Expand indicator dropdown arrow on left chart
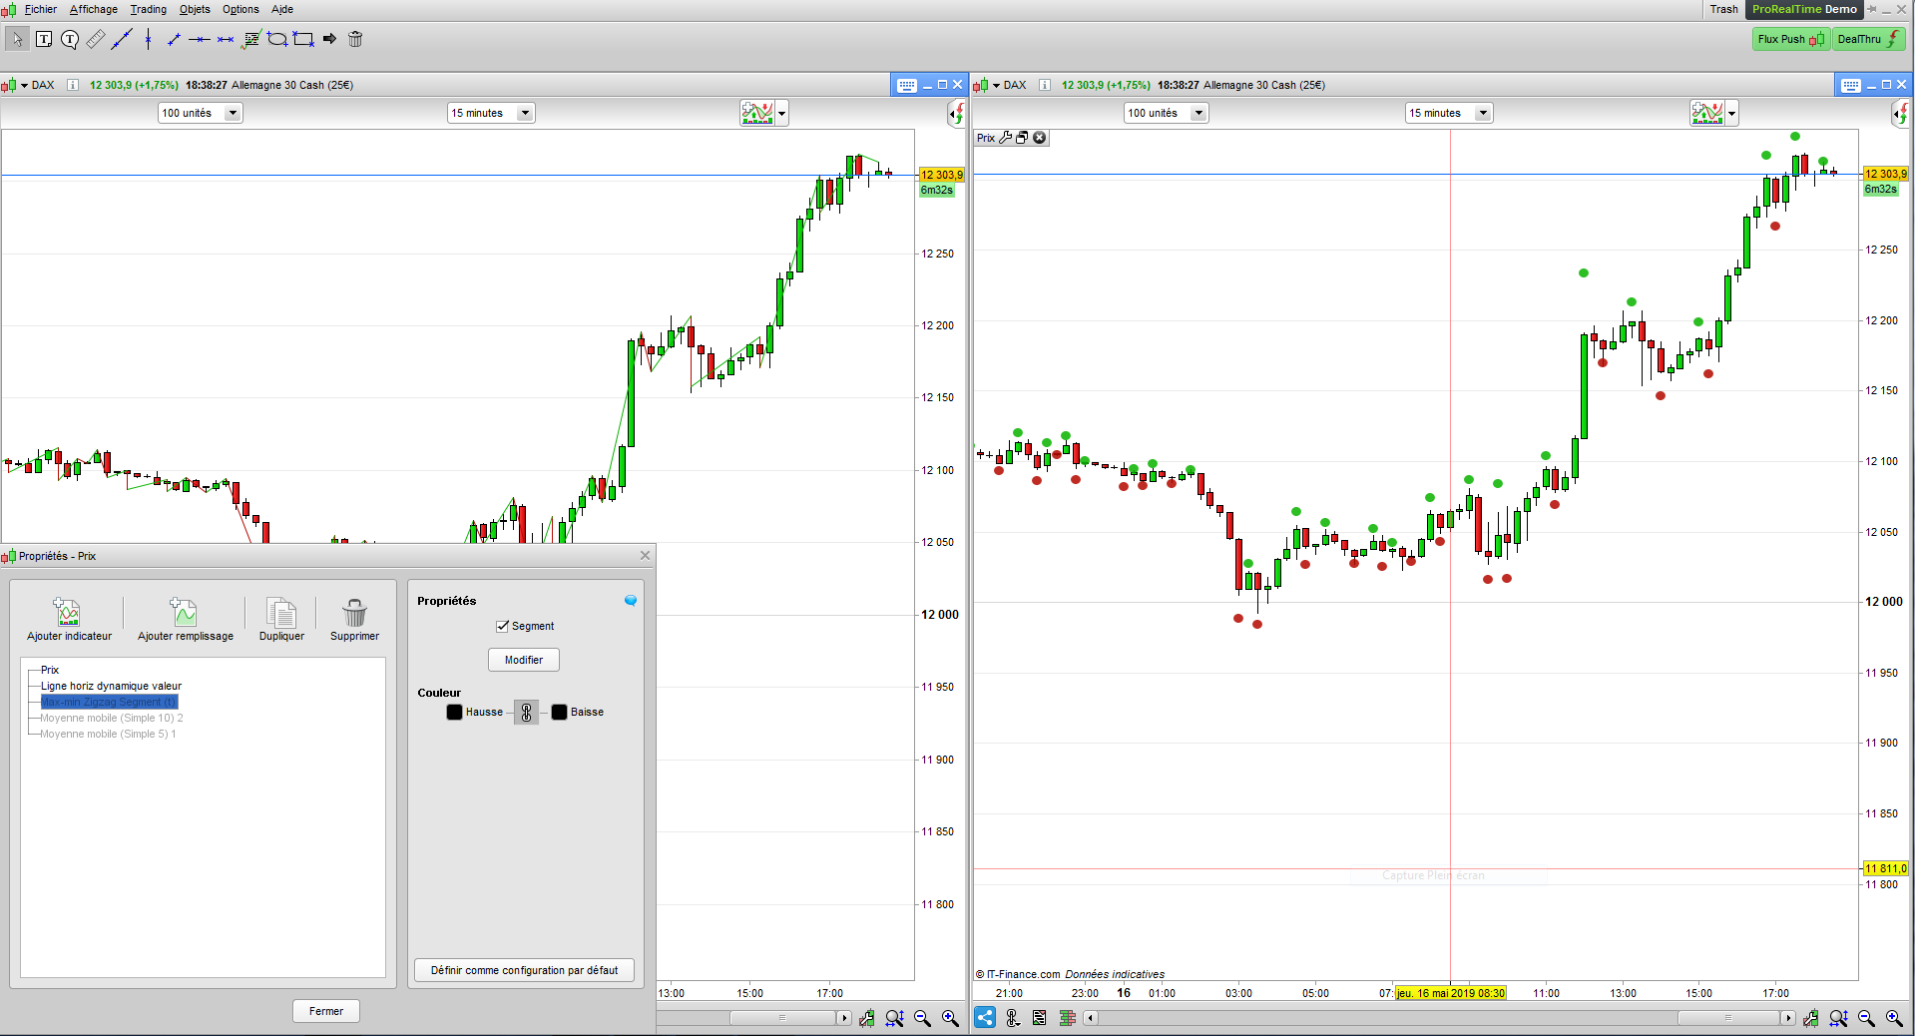 (x=782, y=113)
